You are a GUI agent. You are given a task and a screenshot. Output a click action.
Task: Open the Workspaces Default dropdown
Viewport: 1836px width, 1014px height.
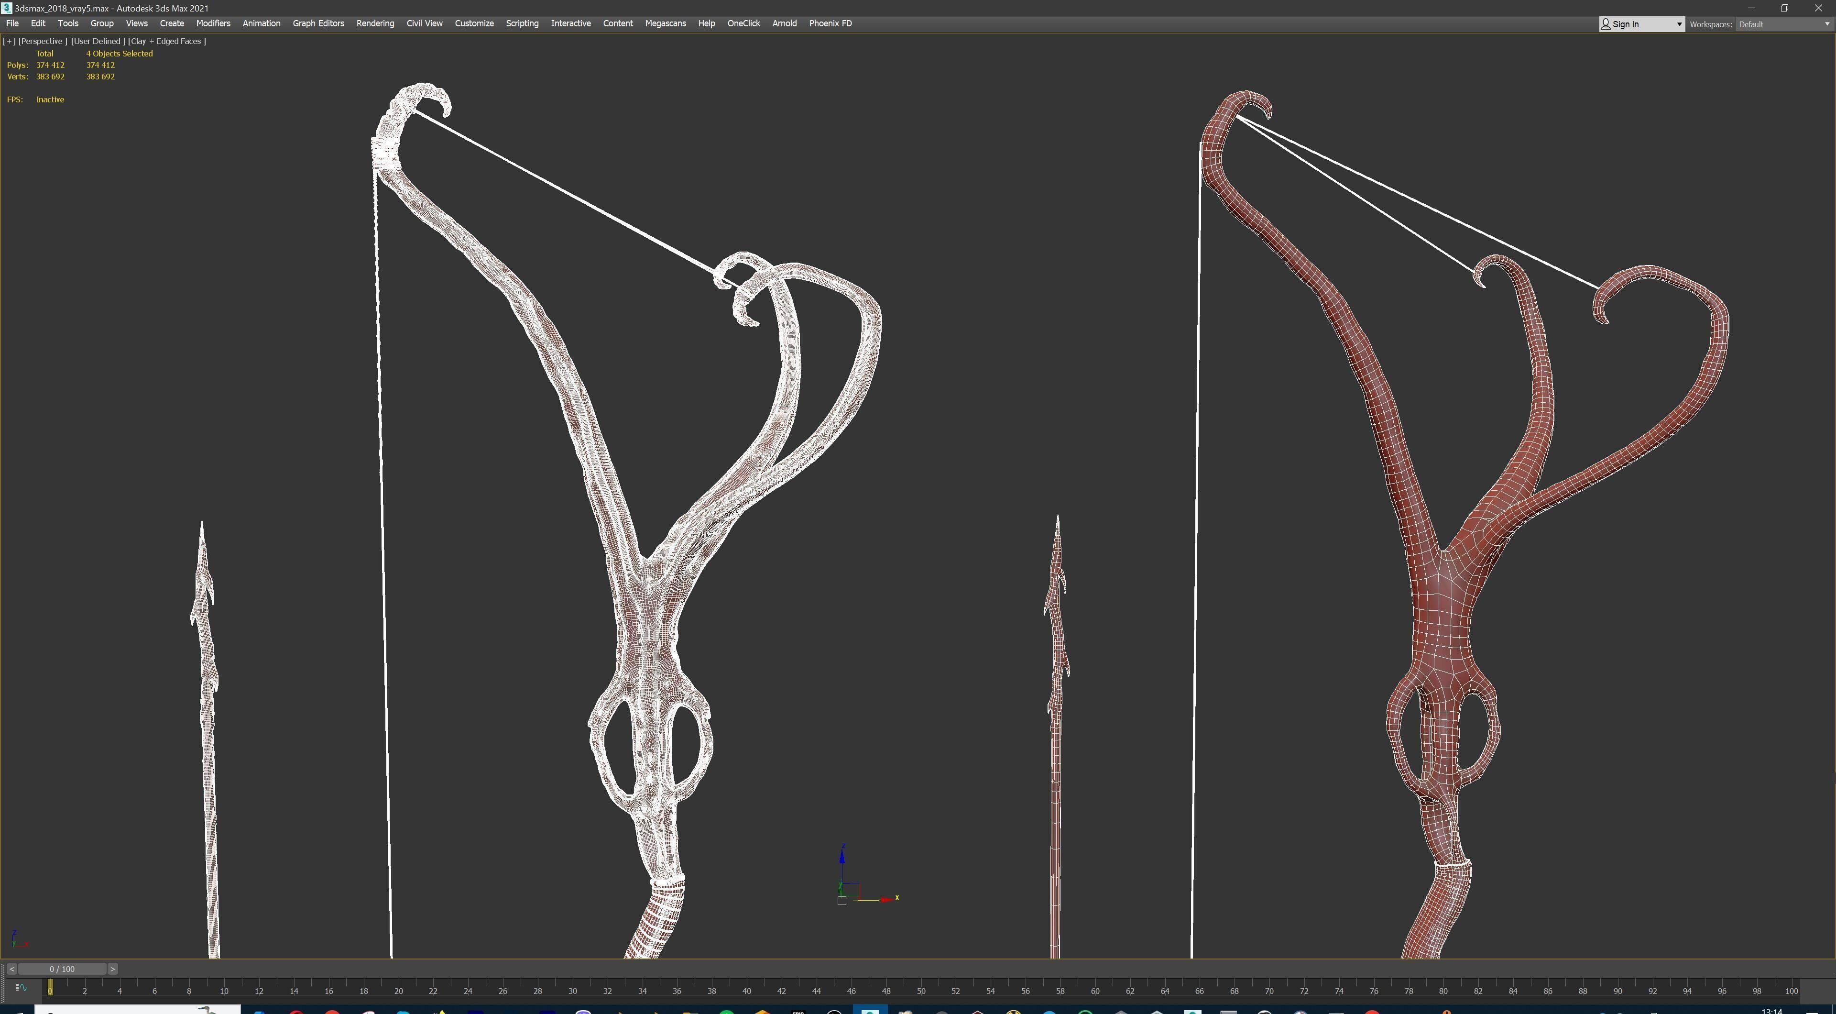tap(1782, 24)
